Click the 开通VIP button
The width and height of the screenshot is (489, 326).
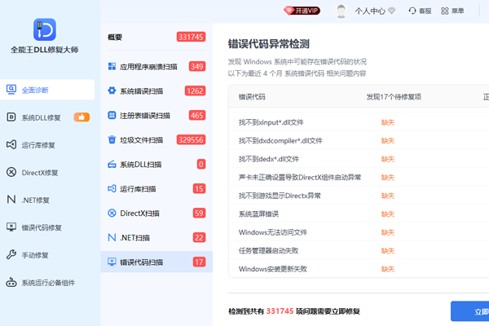coord(302,11)
